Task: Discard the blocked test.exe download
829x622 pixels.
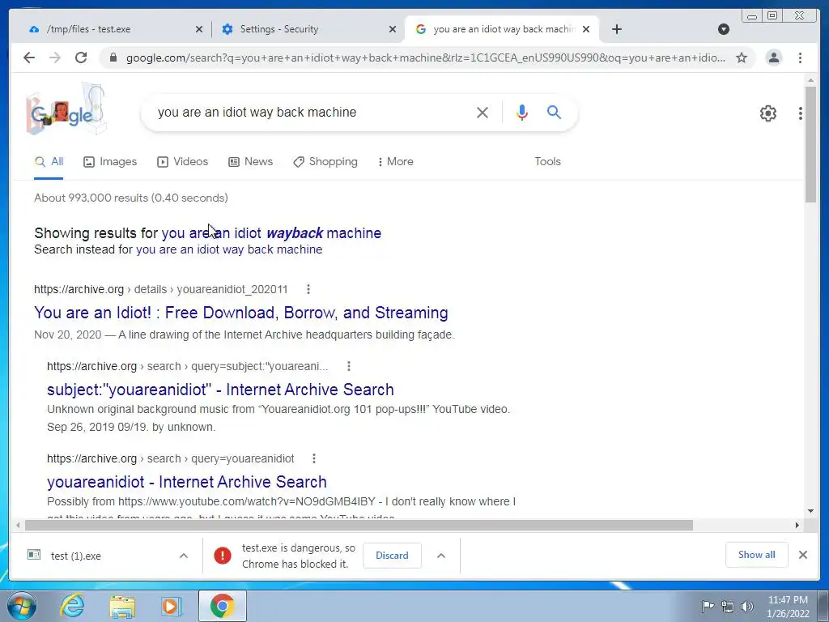Action: click(392, 556)
